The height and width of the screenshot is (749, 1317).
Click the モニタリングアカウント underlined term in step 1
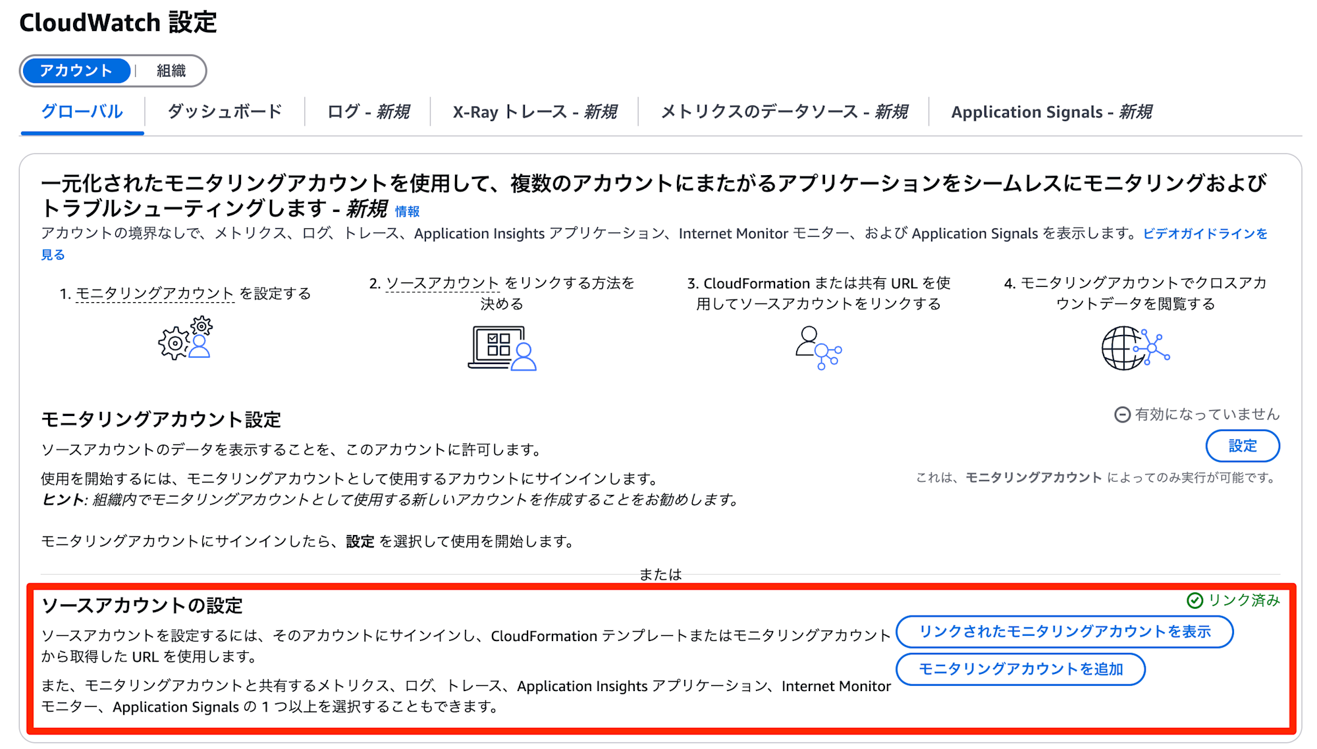[x=155, y=293]
